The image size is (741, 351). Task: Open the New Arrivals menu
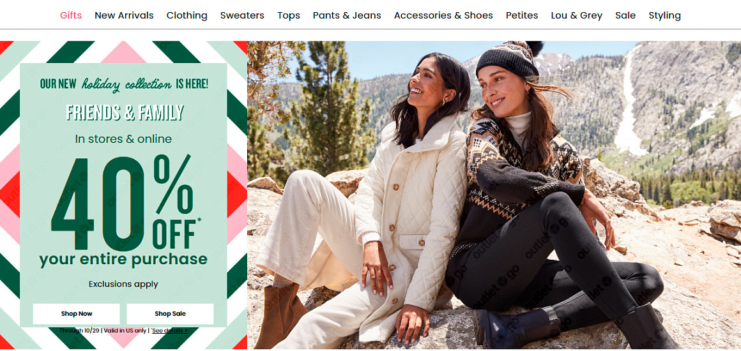[124, 15]
